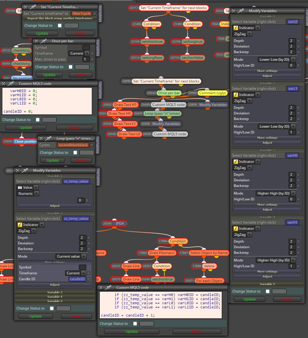Screen dimensions: 308x338
Task: Click status color box in right Modify Variables panel
Action: (x=279, y=291)
